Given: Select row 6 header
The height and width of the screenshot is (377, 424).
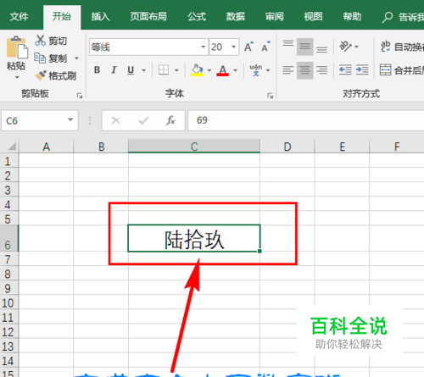Looking at the screenshot, I should click(8, 238).
